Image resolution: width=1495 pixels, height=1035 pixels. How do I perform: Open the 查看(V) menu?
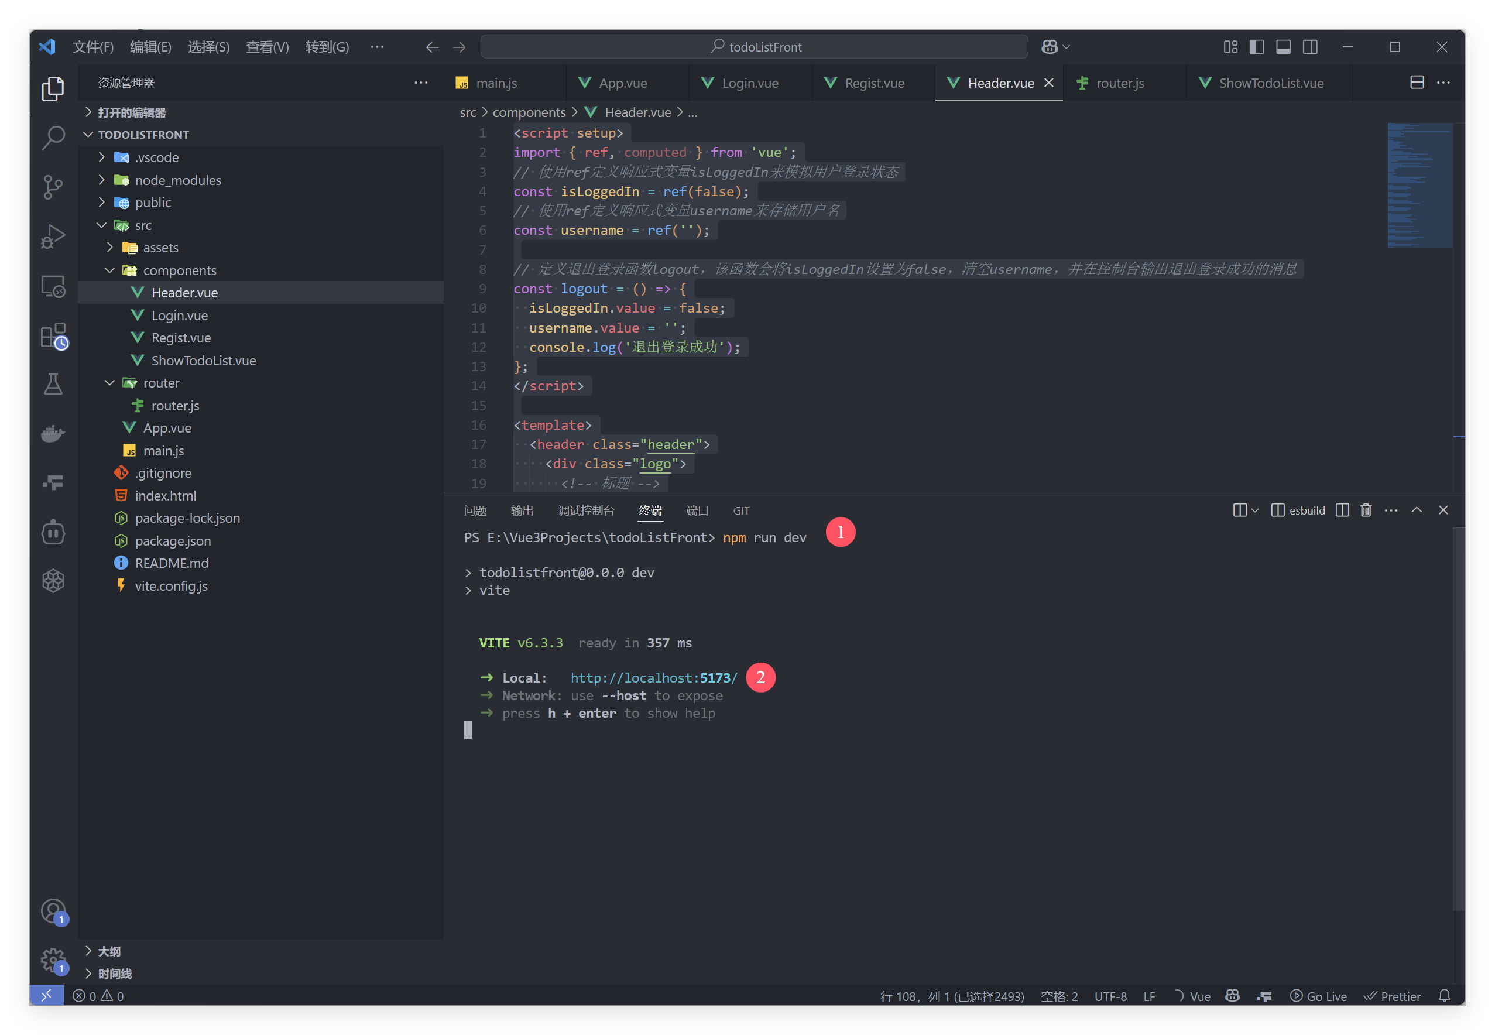267,47
